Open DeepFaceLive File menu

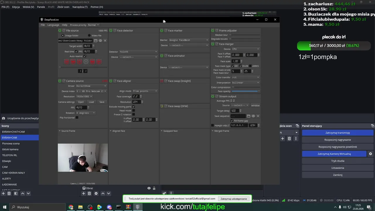[x=43, y=25]
